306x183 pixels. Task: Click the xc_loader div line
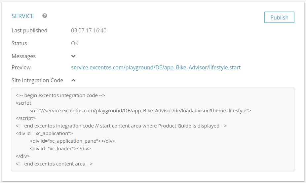(x=60, y=149)
